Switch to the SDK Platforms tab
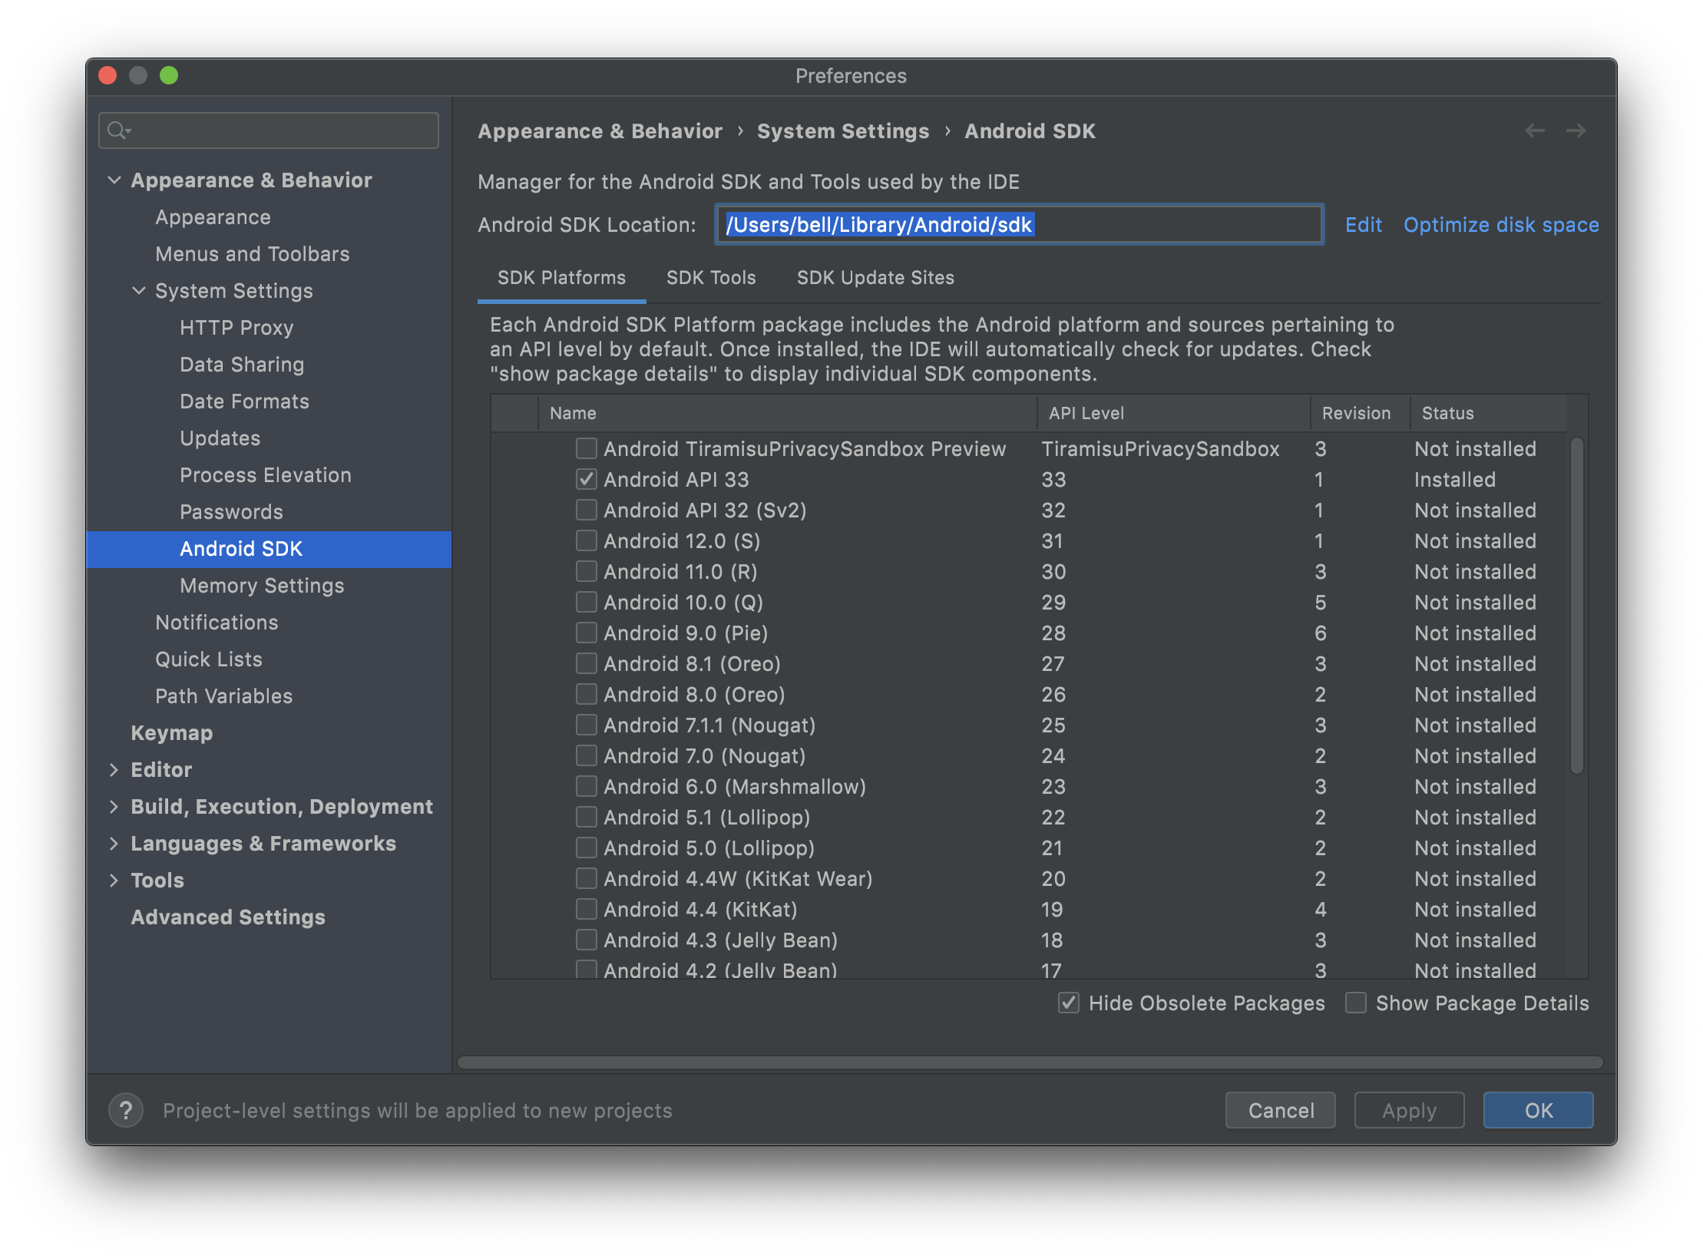The image size is (1703, 1259). tap(561, 278)
